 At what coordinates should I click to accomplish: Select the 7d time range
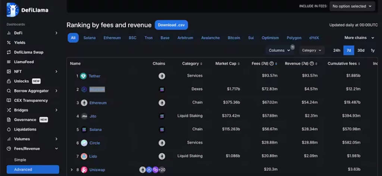(x=349, y=50)
